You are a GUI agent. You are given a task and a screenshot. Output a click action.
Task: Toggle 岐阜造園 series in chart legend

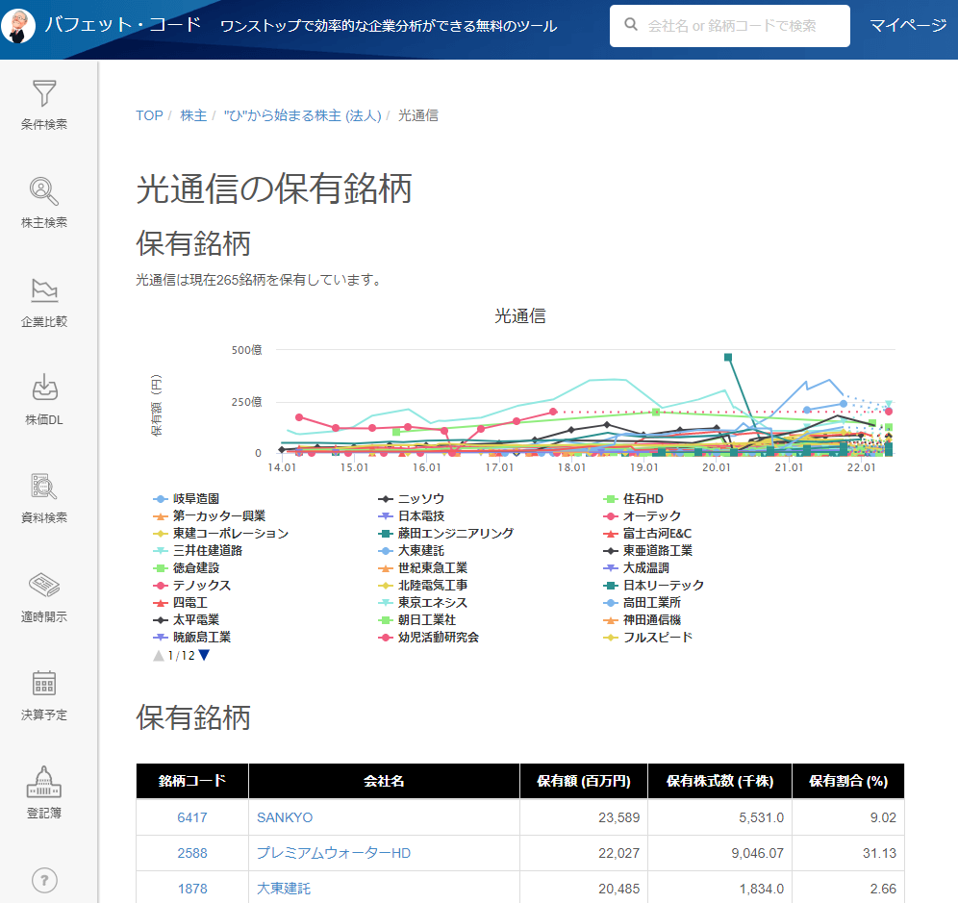click(x=195, y=499)
